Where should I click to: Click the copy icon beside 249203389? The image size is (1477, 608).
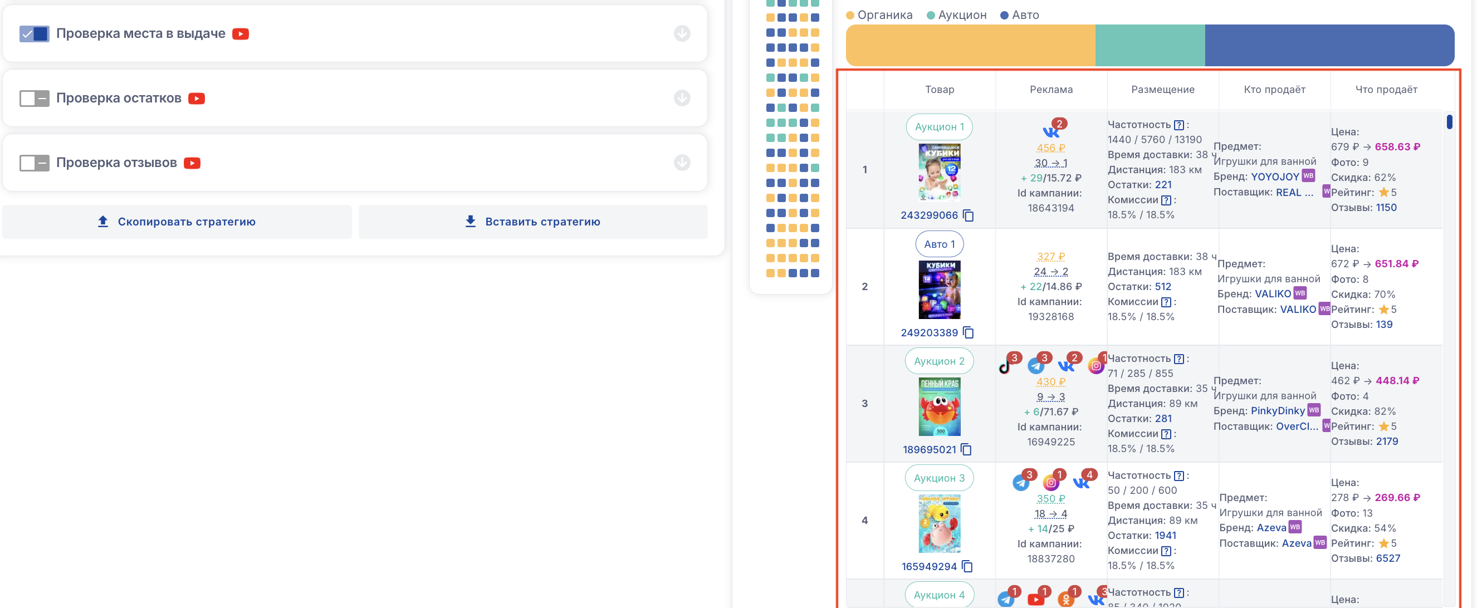[x=969, y=332]
